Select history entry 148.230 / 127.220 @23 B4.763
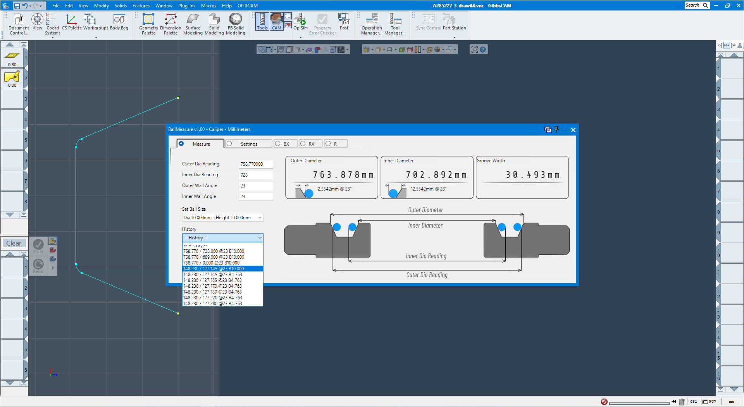This screenshot has height=407, width=744. pyautogui.click(x=212, y=297)
